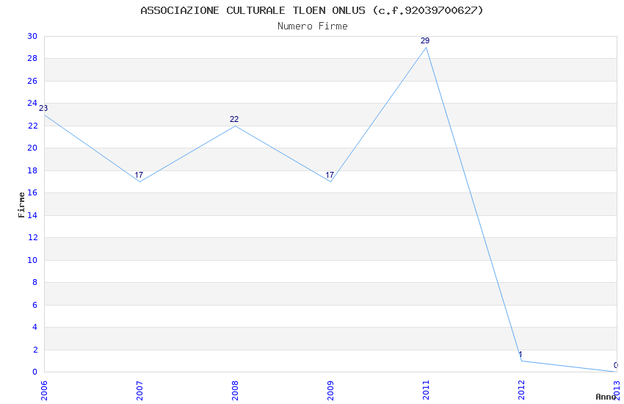Click the x-axis year 2011

[427, 390]
